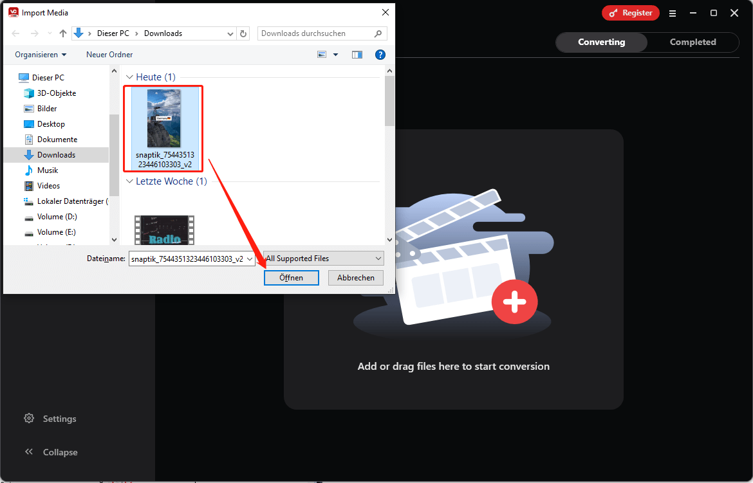Open Settings via the gear icon

28,418
